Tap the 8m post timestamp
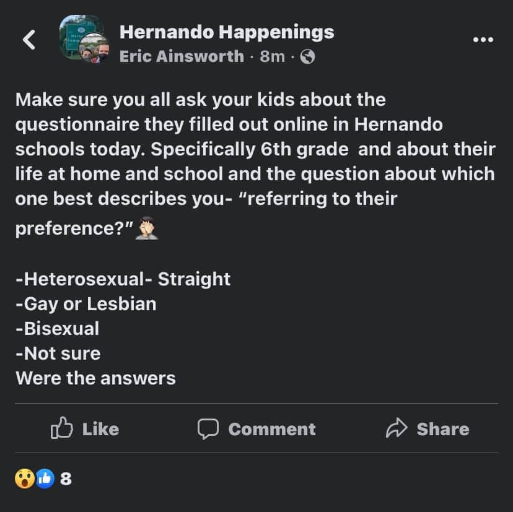Screen dimensions: 513x512 click(x=272, y=56)
